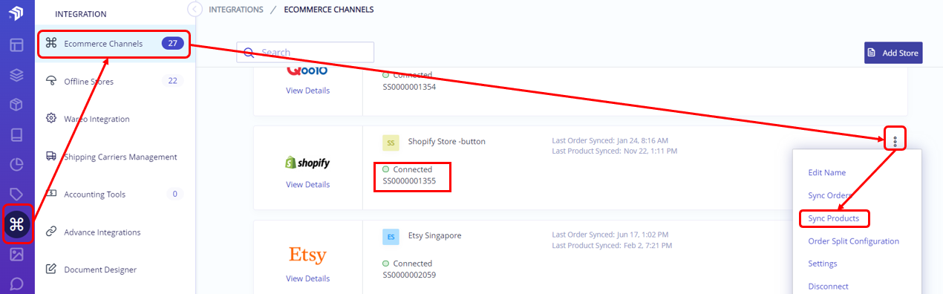Click the Search input field

305,52
